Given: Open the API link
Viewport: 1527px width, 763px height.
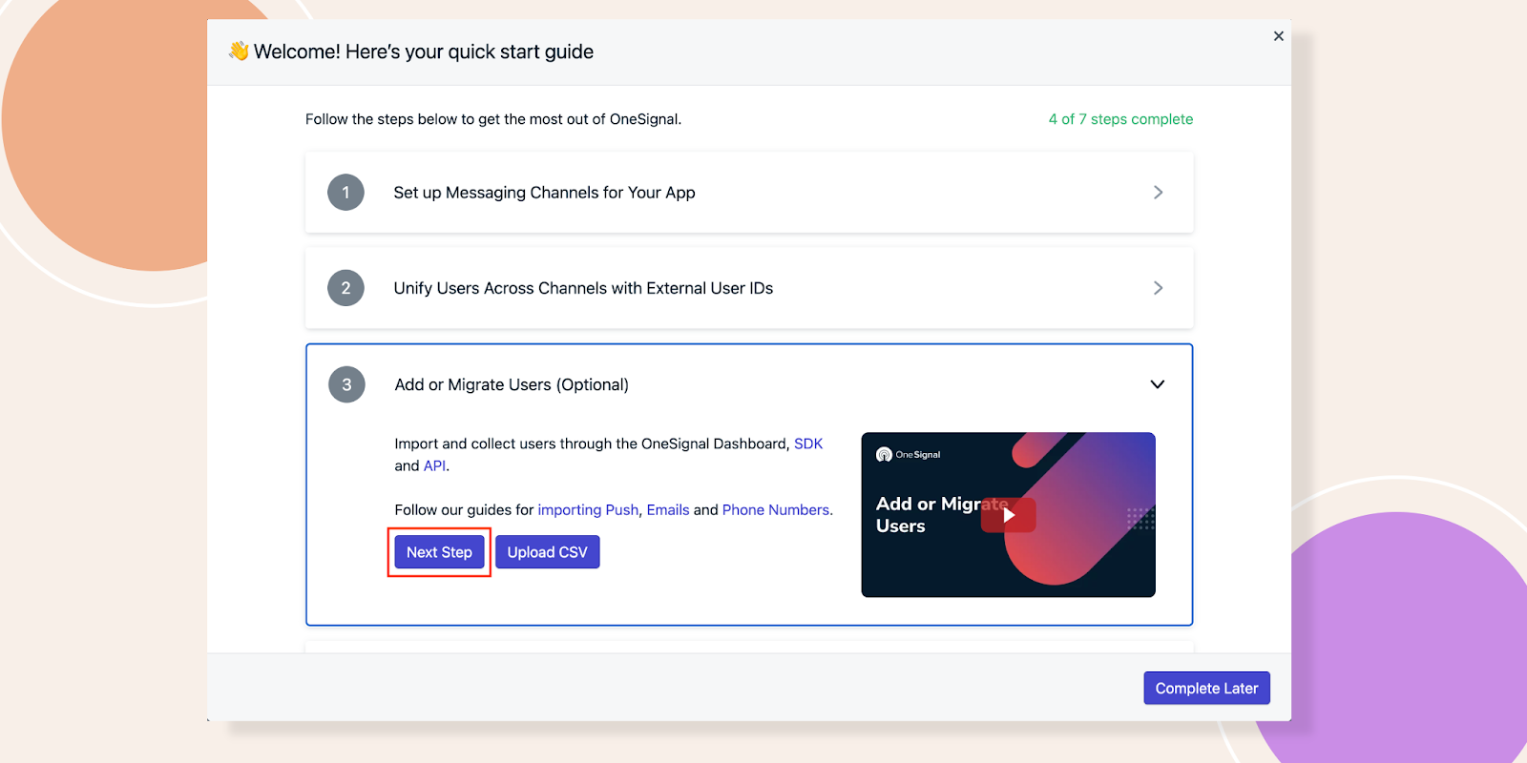Looking at the screenshot, I should (434, 465).
